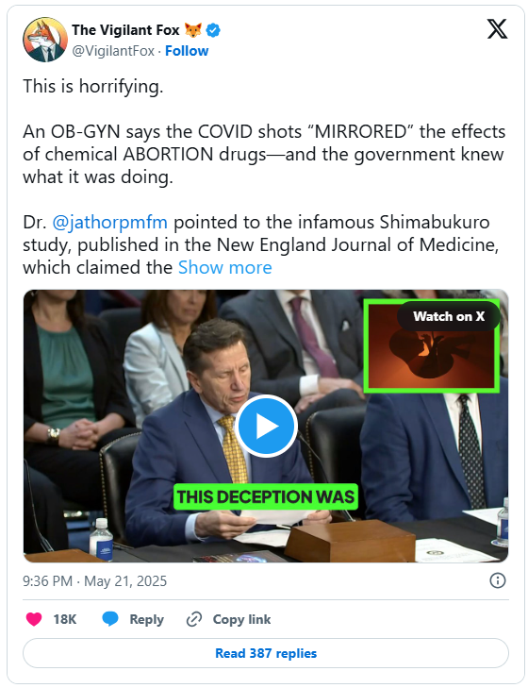Open the tweet info circle icon
This screenshot has height=688, width=528.
tap(497, 580)
